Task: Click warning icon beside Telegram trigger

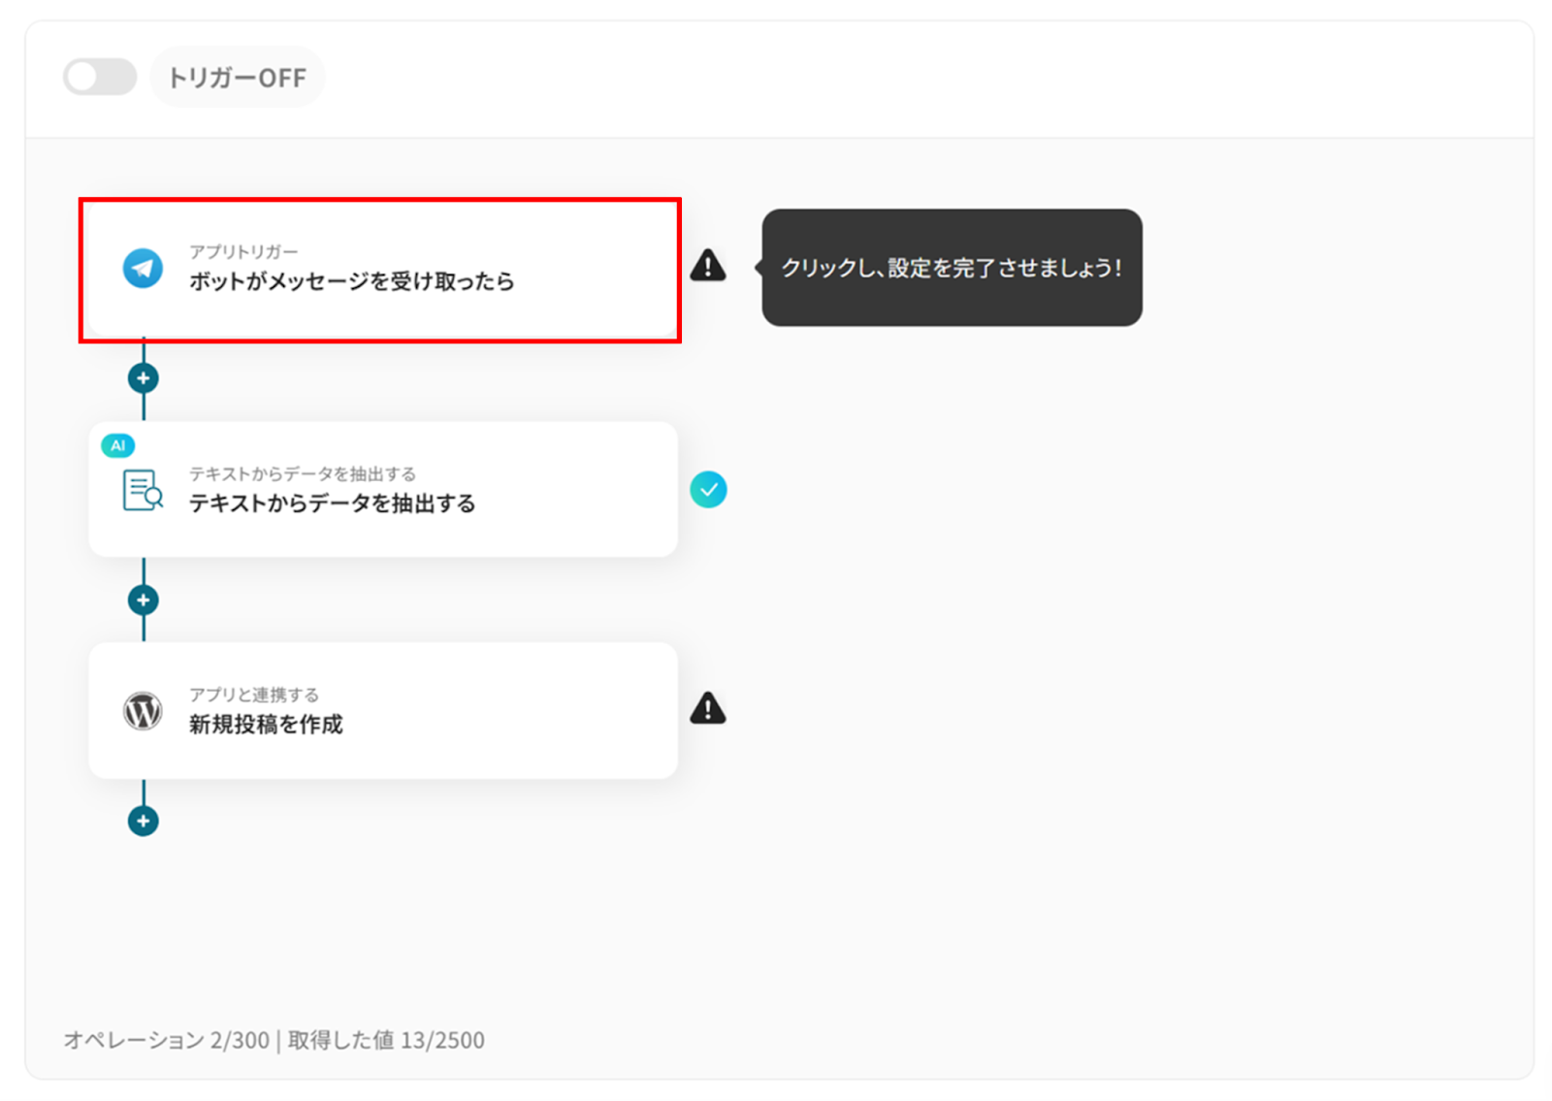Action: pyautogui.click(x=708, y=265)
